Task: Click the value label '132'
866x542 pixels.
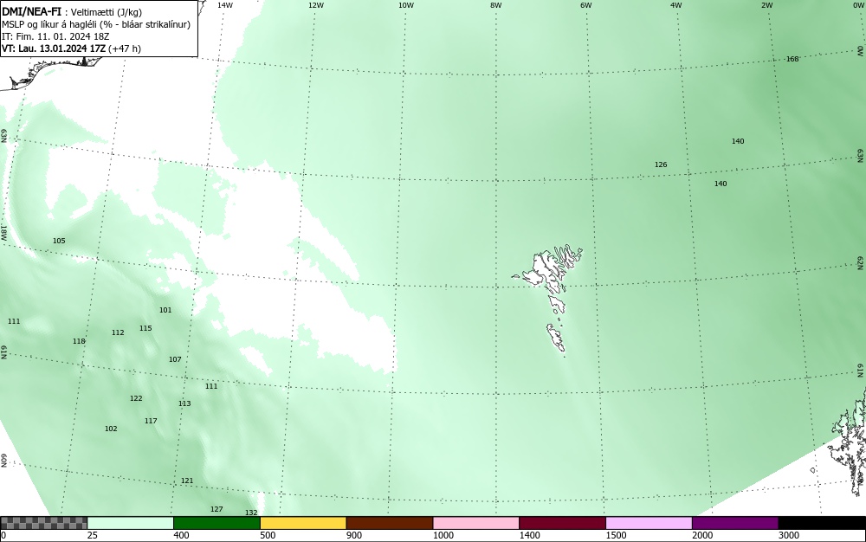Action: 251,513
